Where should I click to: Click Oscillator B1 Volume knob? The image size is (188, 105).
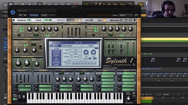click(x=29, y=29)
